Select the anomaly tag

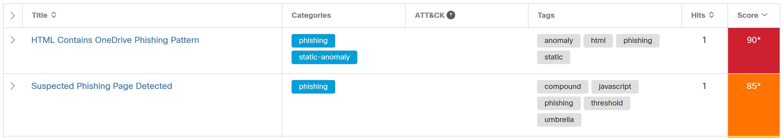pyautogui.click(x=558, y=41)
